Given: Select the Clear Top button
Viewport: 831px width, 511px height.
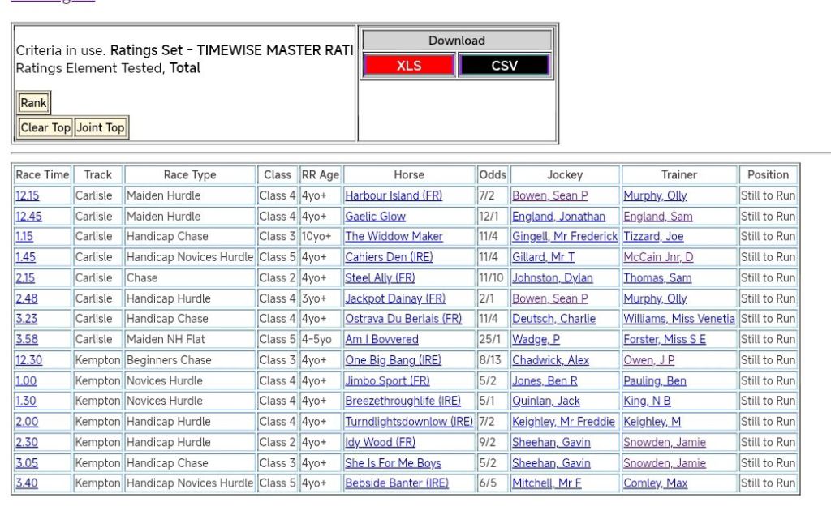Looking at the screenshot, I should 45,127.
